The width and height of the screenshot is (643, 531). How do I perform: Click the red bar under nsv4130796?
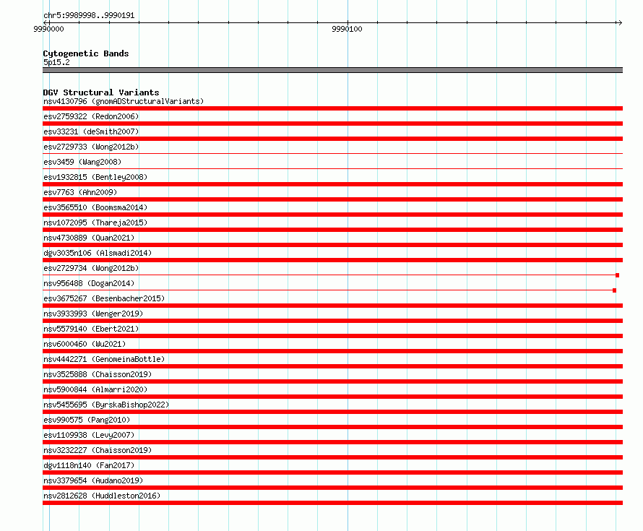[x=332, y=108]
